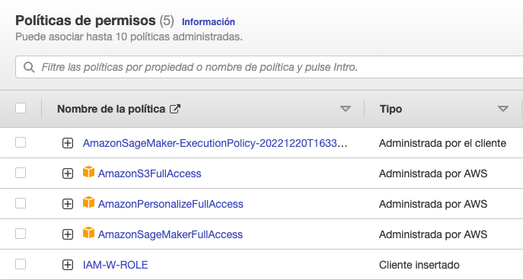Screen dimensions: 523x280
Task: Click the orange AWS box icon for AmazonPersonalizeFullAccess
Action: (x=88, y=202)
